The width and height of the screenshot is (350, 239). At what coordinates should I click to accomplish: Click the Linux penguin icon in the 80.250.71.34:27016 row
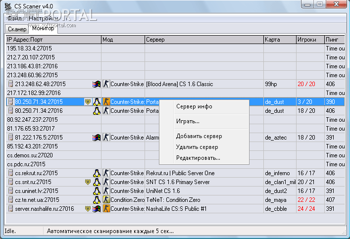[x=97, y=111]
